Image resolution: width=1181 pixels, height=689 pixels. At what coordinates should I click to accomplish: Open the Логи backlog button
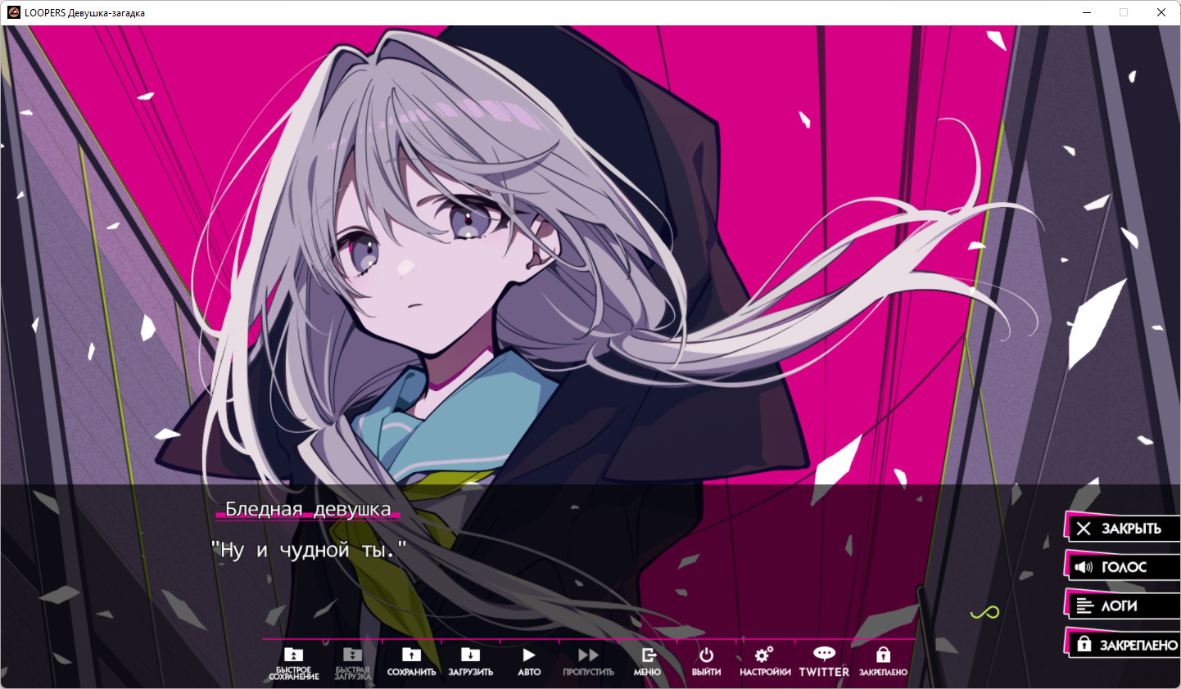(1122, 606)
